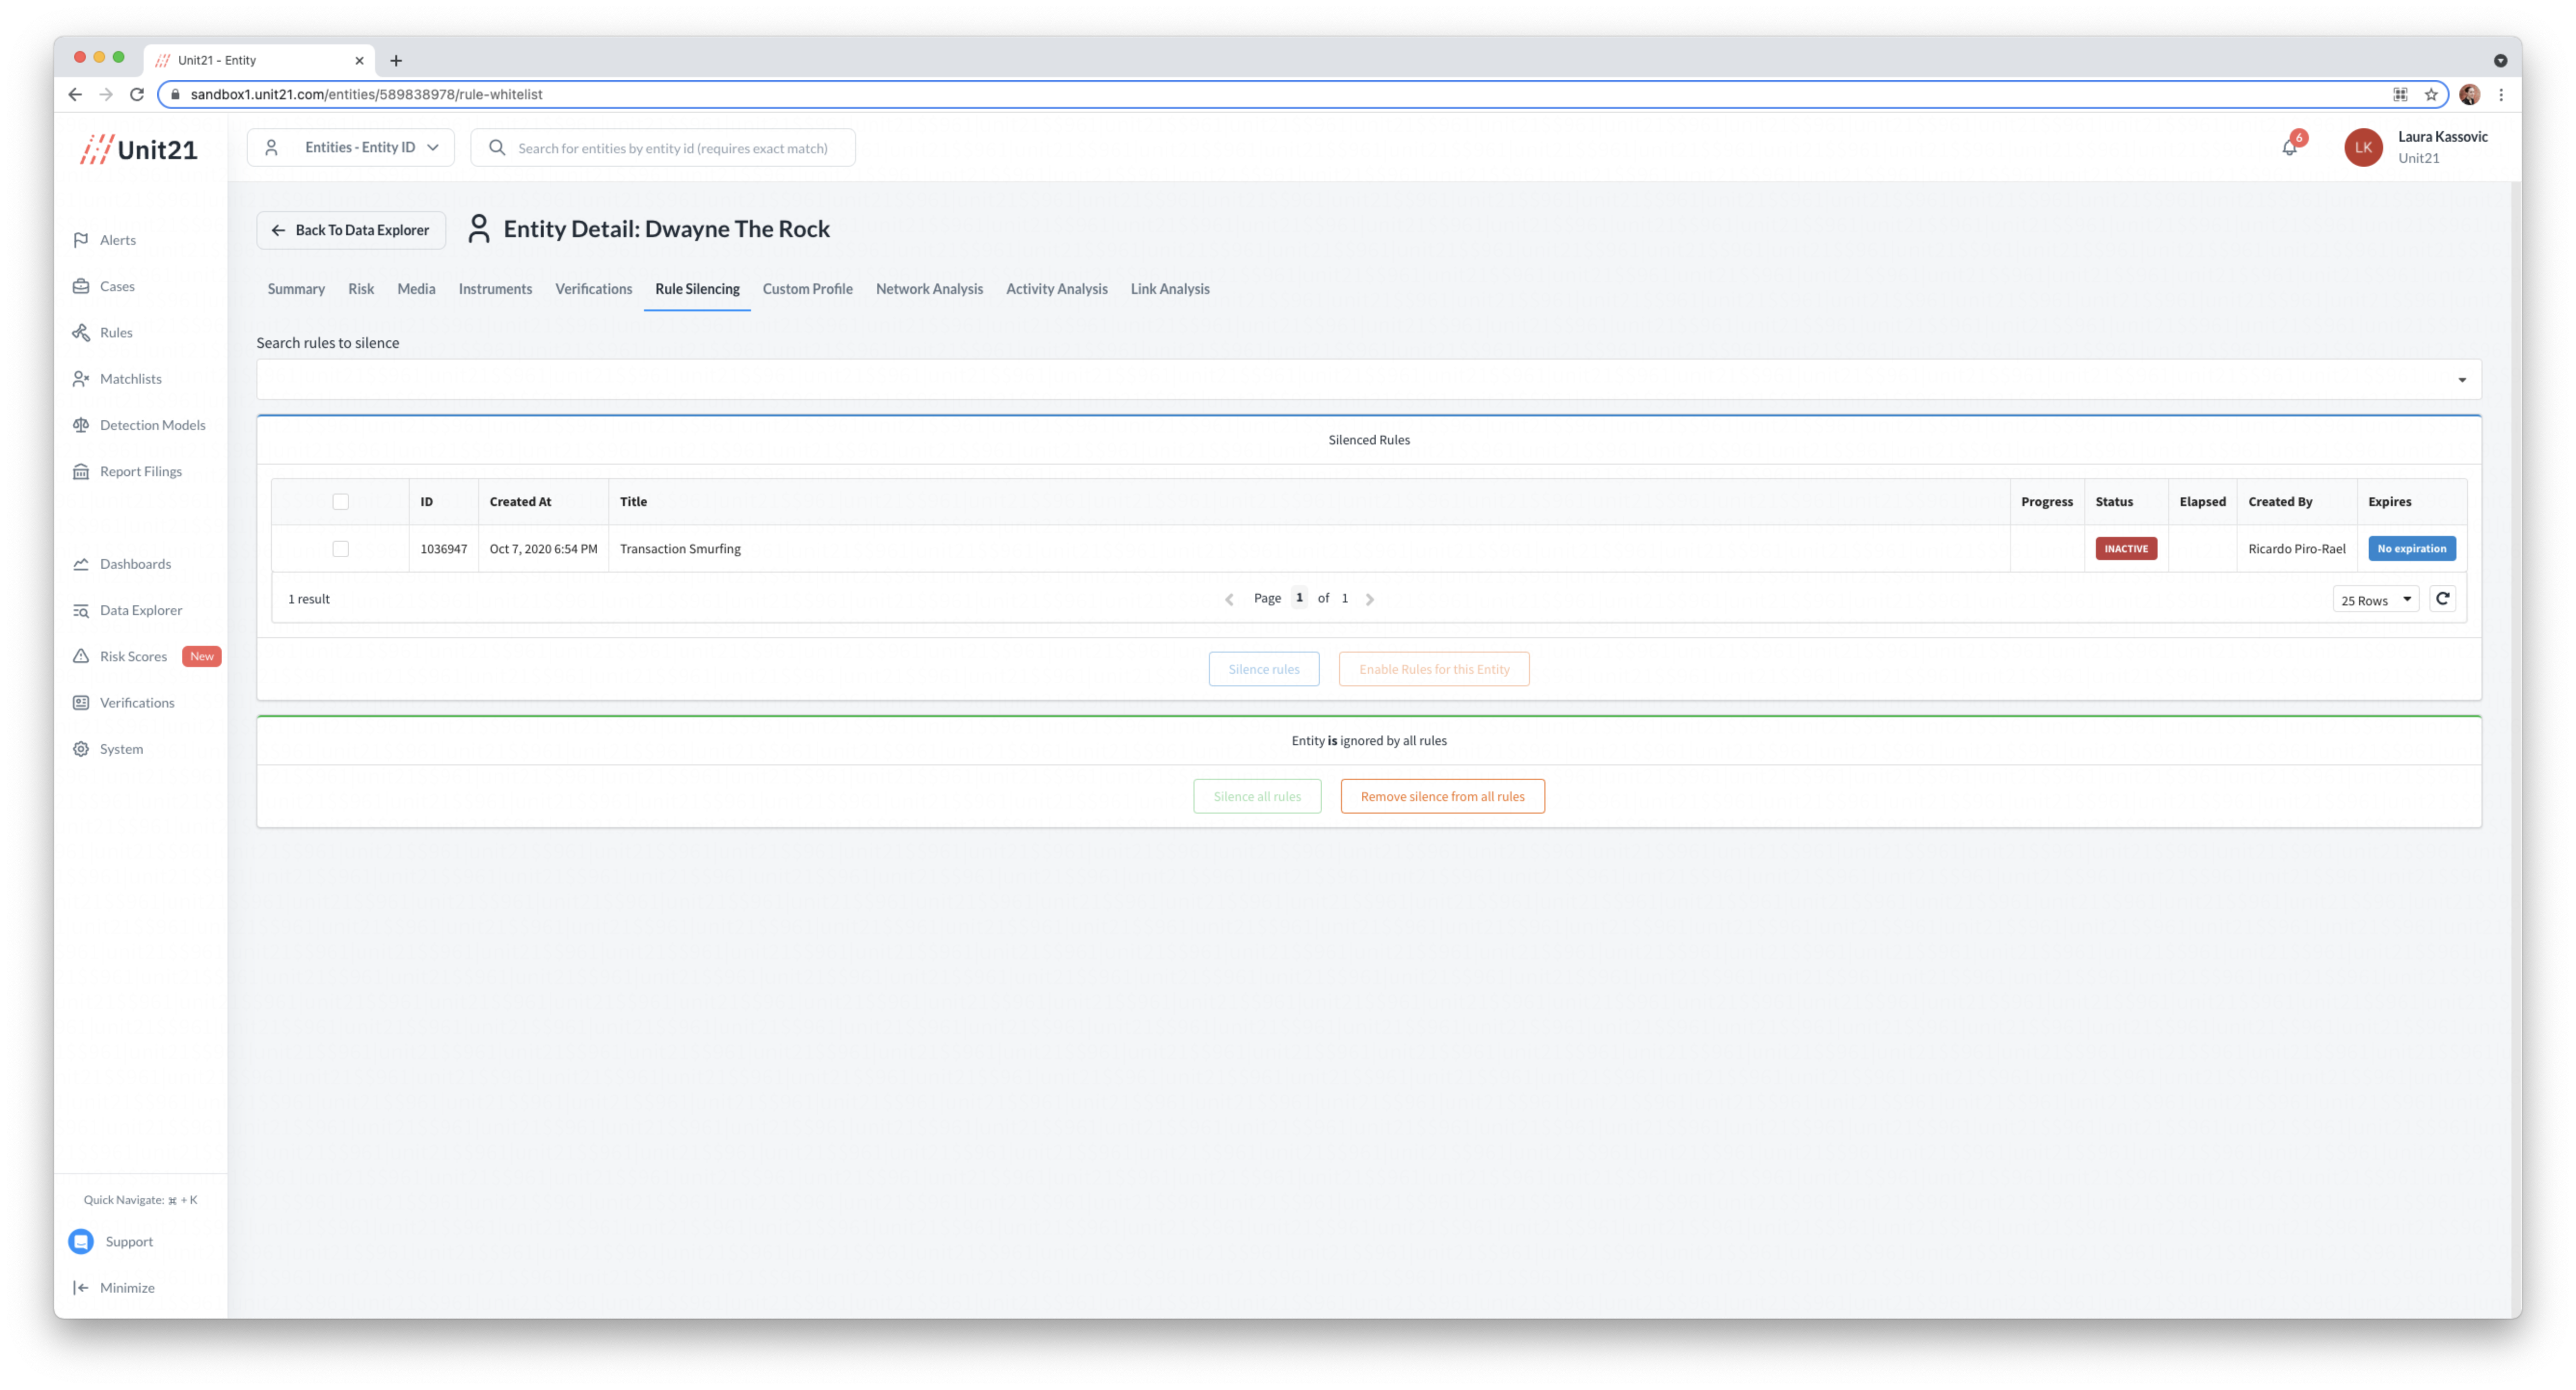This screenshot has height=1390, width=2576.
Task: Click the No expiration blue badge
Action: (x=2411, y=549)
